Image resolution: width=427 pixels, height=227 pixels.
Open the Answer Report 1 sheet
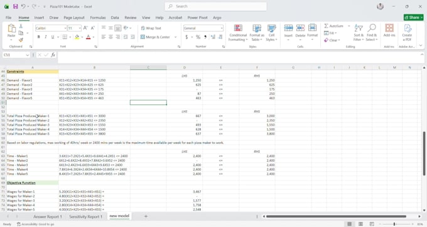coord(48,217)
